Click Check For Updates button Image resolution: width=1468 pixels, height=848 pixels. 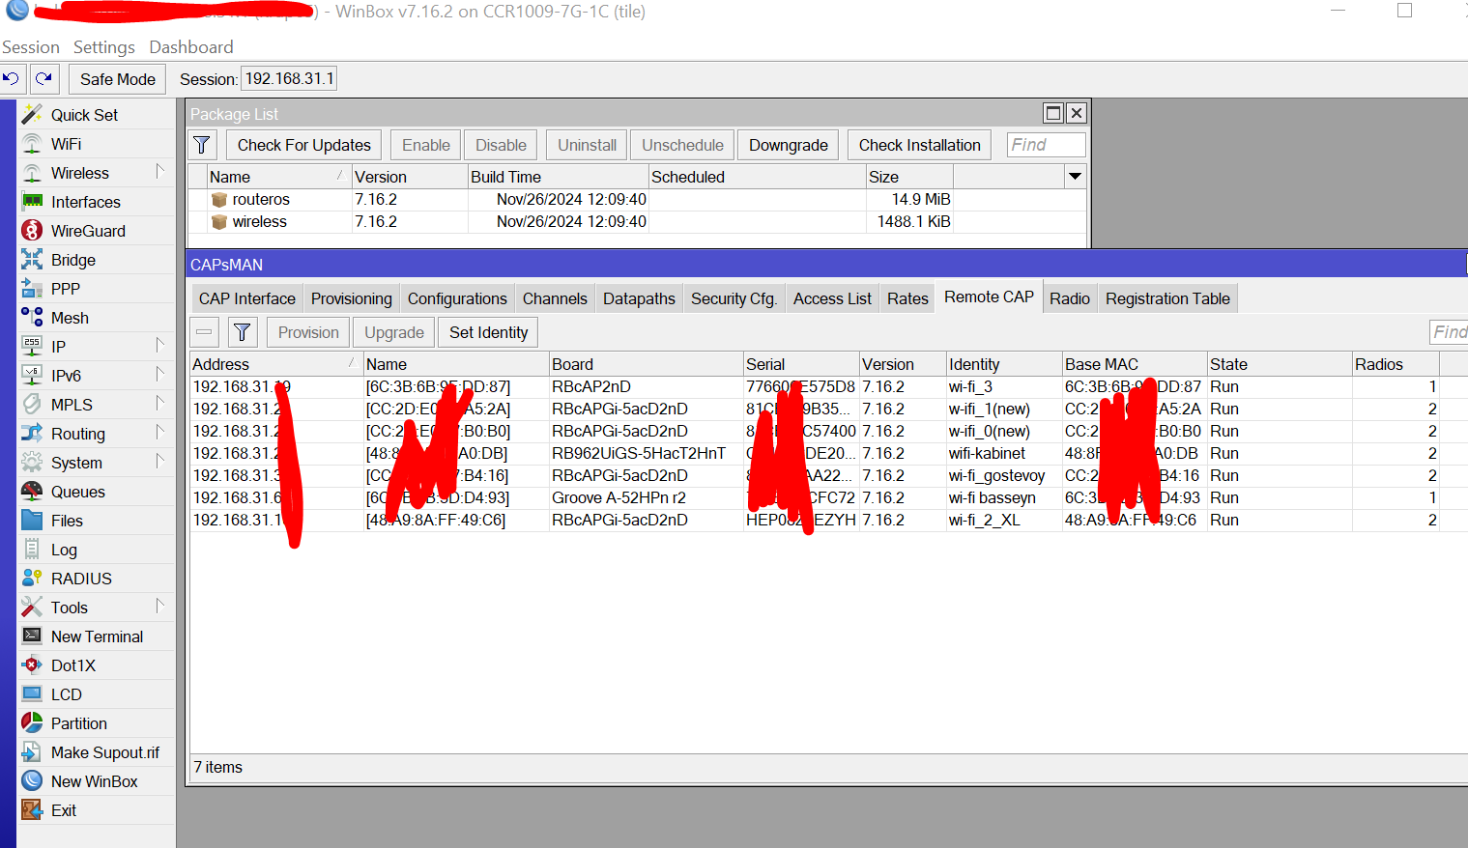click(x=304, y=145)
